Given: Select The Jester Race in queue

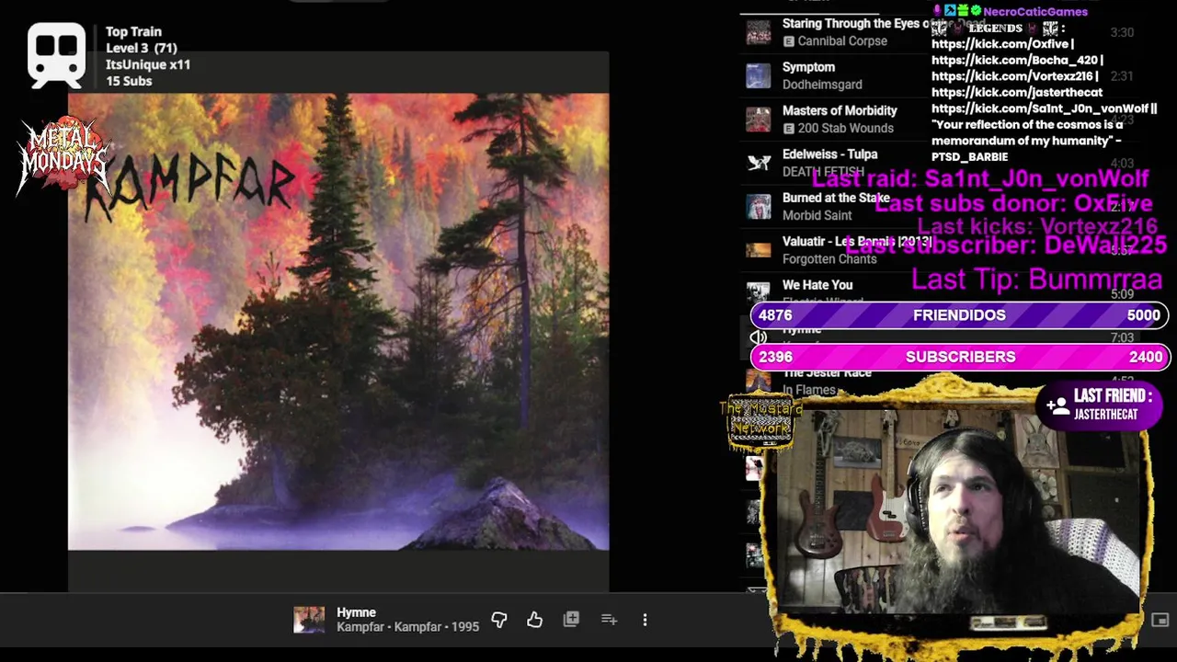Looking at the screenshot, I should [x=827, y=372].
